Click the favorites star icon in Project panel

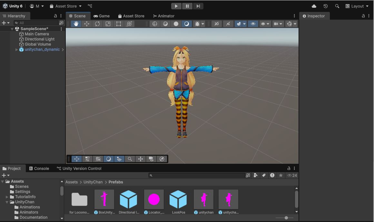coord(281,175)
